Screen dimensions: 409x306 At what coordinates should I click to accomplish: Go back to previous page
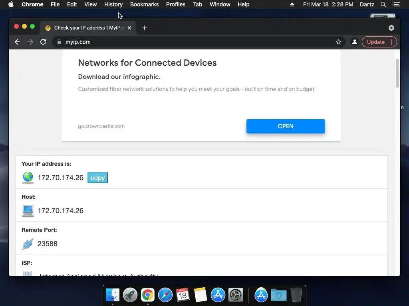pyautogui.click(x=18, y=42)
